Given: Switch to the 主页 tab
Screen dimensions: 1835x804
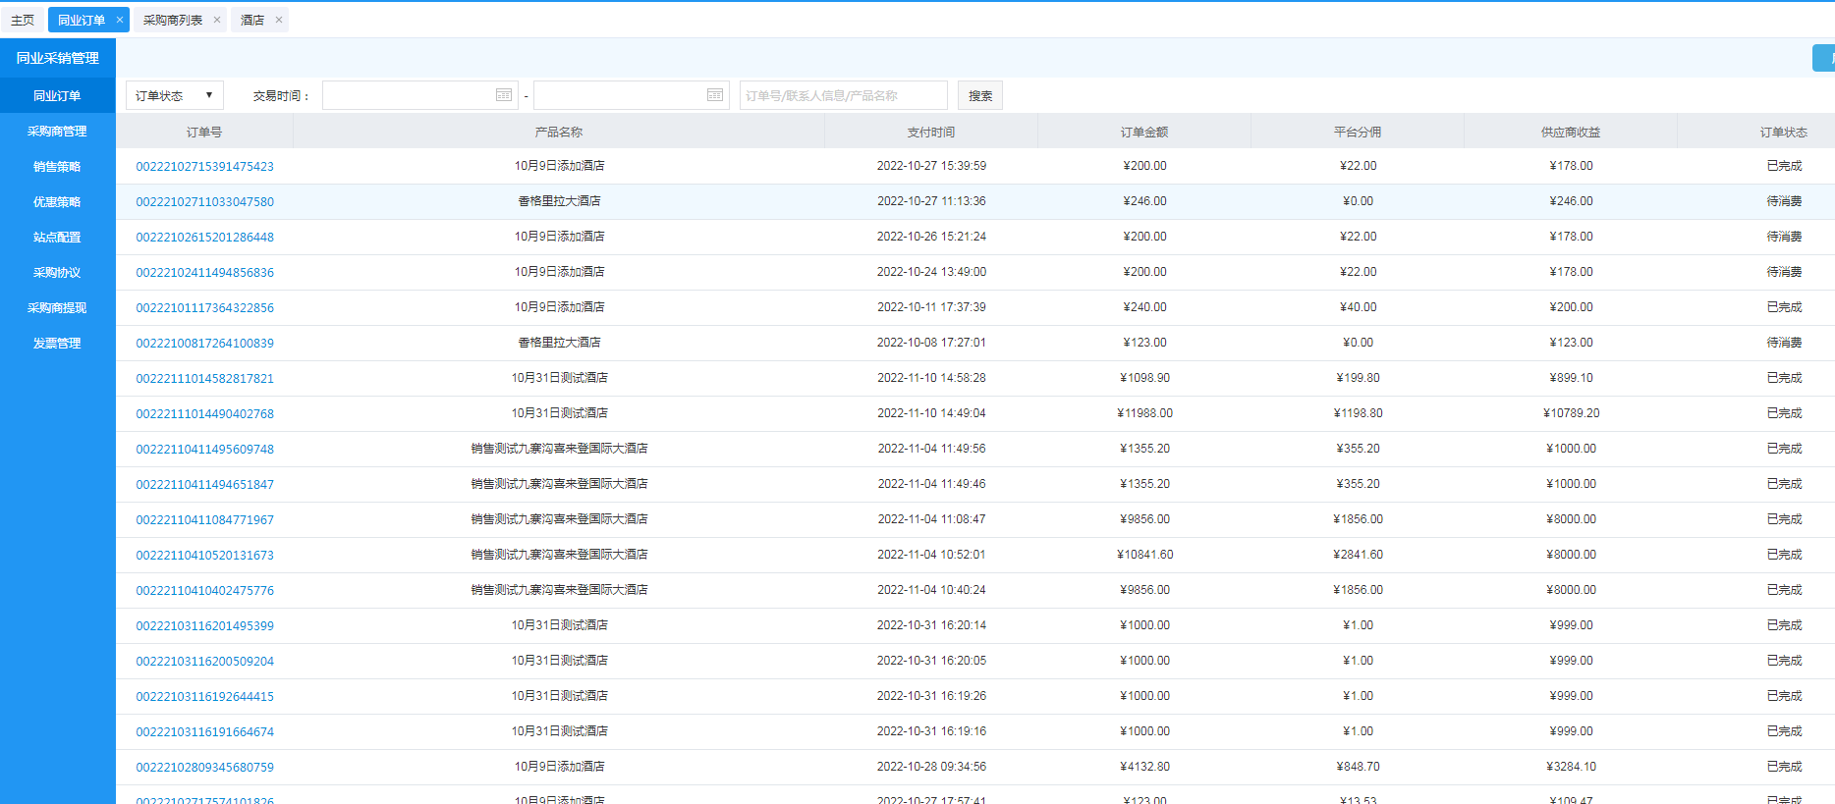Looking at the screenshot, I should point(23,20).
